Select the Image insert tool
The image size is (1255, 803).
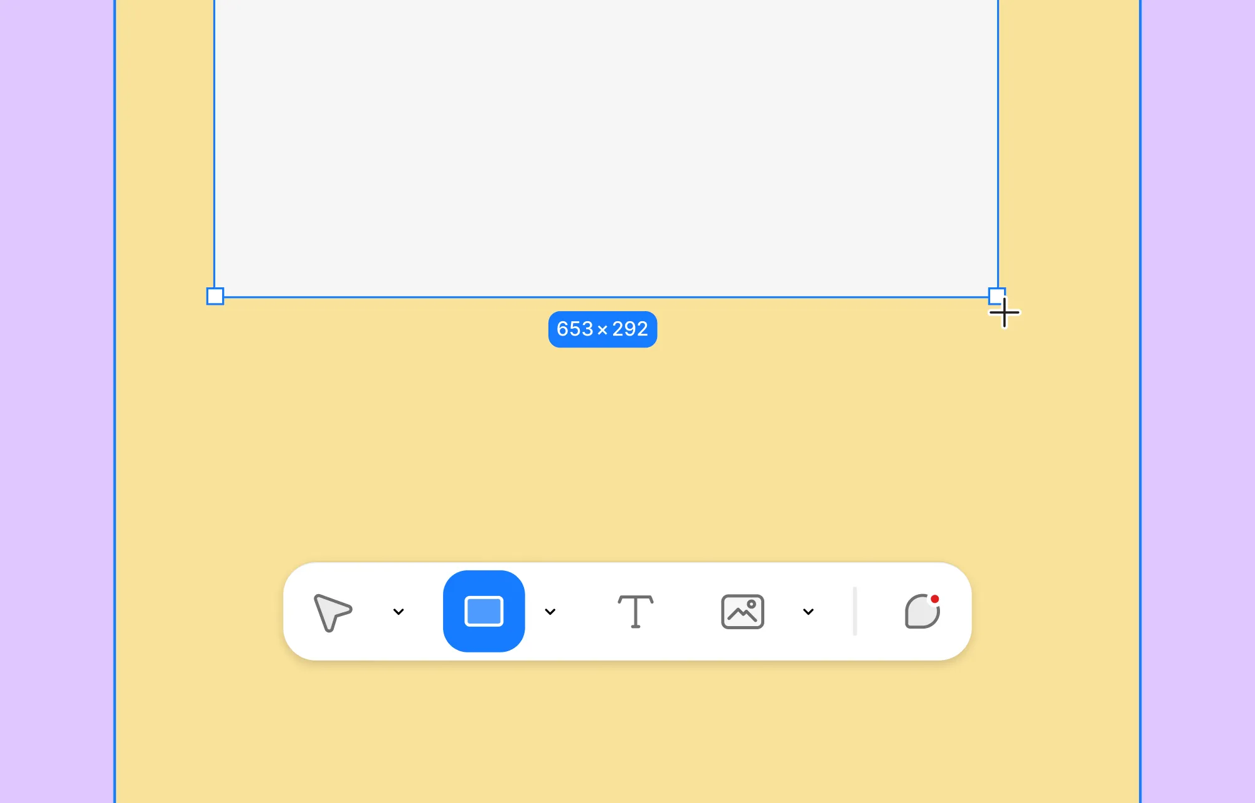click(742, 612)
